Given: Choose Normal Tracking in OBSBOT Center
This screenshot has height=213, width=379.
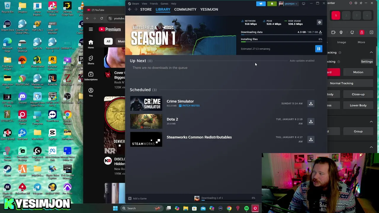Looking at the screenshot, I should tap(342, 83).
